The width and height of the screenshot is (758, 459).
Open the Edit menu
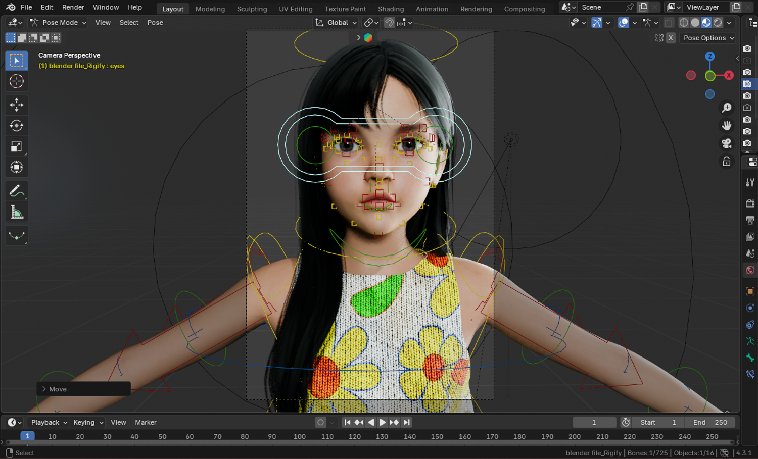(47, 7)
